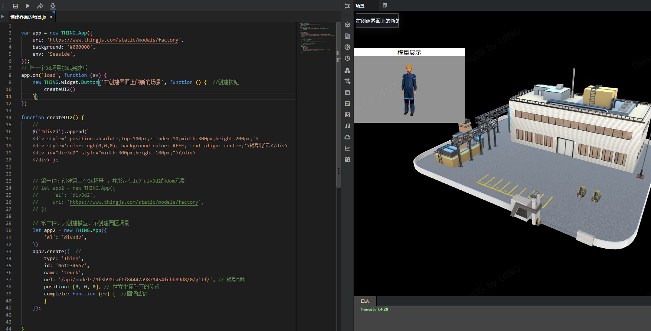Click the editor vertical scrollbar
The width and height of the screenshot is (651, 331).
338,105
